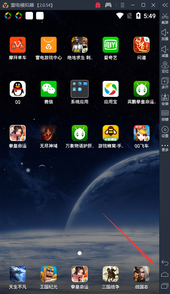Launch the 应用宝 app store
170x294 pixels.
tap(110, 89)
